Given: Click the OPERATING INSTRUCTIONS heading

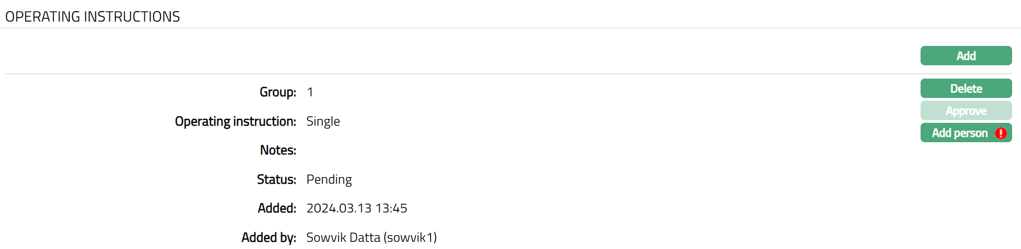Looking at the screenshot, I should pos(93,17).
